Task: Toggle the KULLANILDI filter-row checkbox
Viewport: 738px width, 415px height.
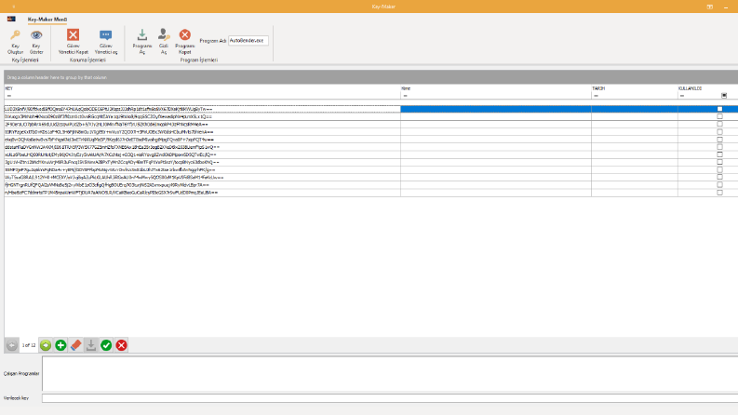Action: [724, 96]
